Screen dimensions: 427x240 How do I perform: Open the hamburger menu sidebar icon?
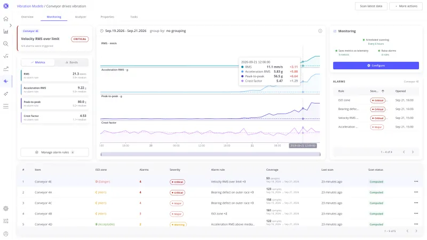[6, 106]
